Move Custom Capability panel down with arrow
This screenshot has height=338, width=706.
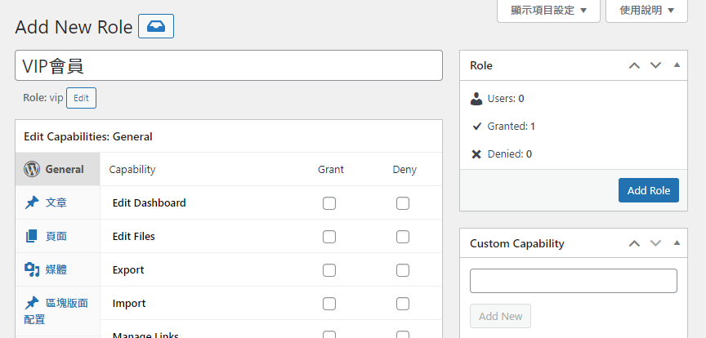coord(655,243)
